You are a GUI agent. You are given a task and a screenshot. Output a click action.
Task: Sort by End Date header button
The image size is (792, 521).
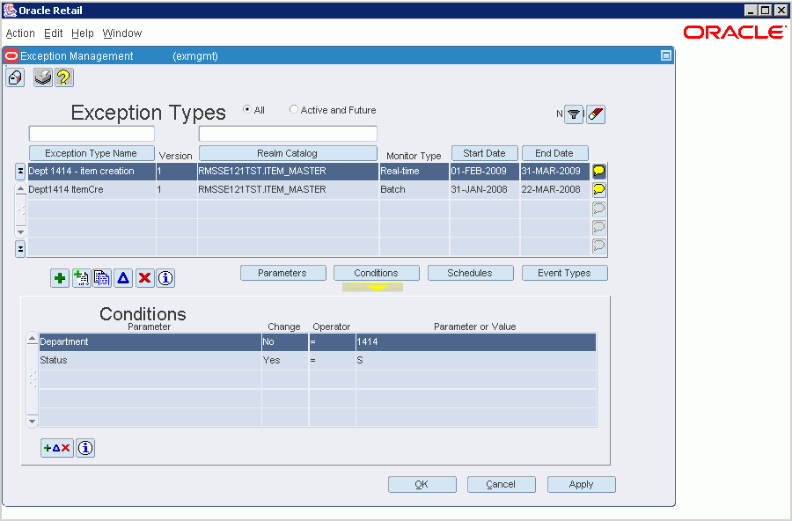coord(554,153)
